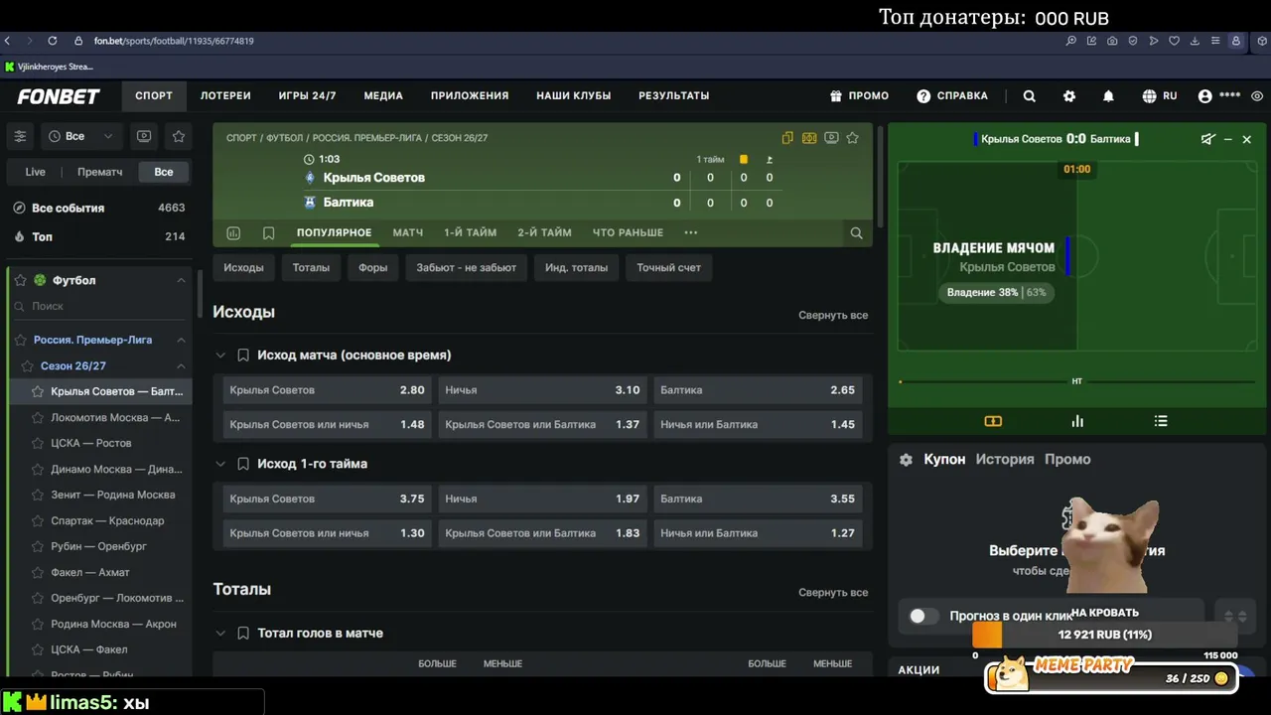This screenshot has height=715, width=1271.
Task: Open favorites star in sidebar toolbar
Action: point(179,136)
